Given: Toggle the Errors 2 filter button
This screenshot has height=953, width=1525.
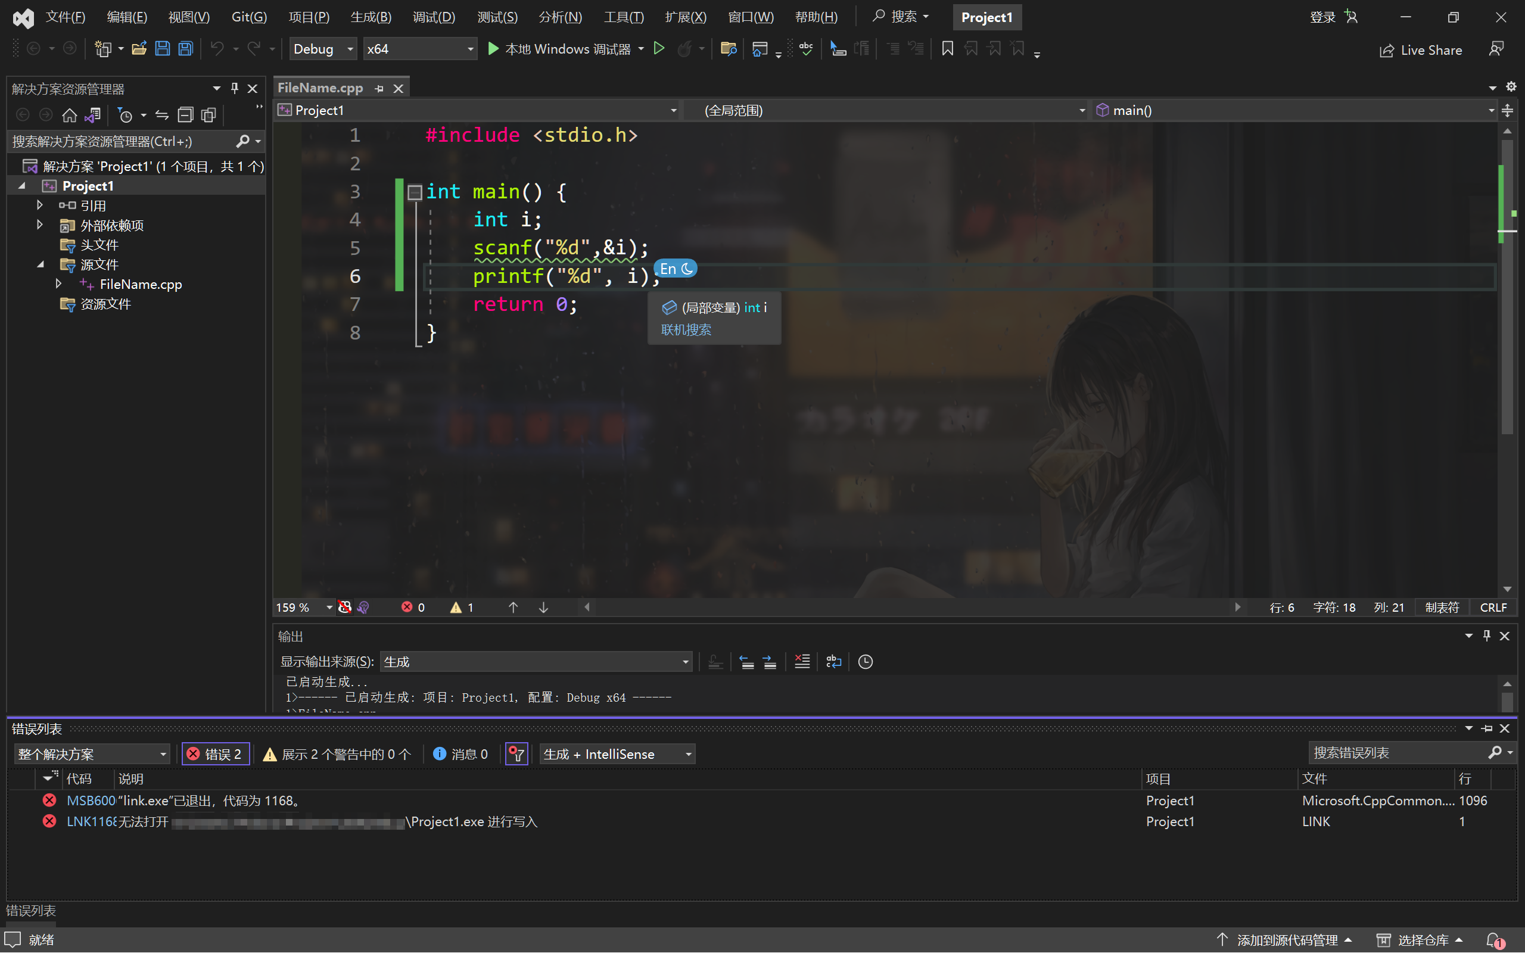Looking at the screenshot, I should (216, 754).
